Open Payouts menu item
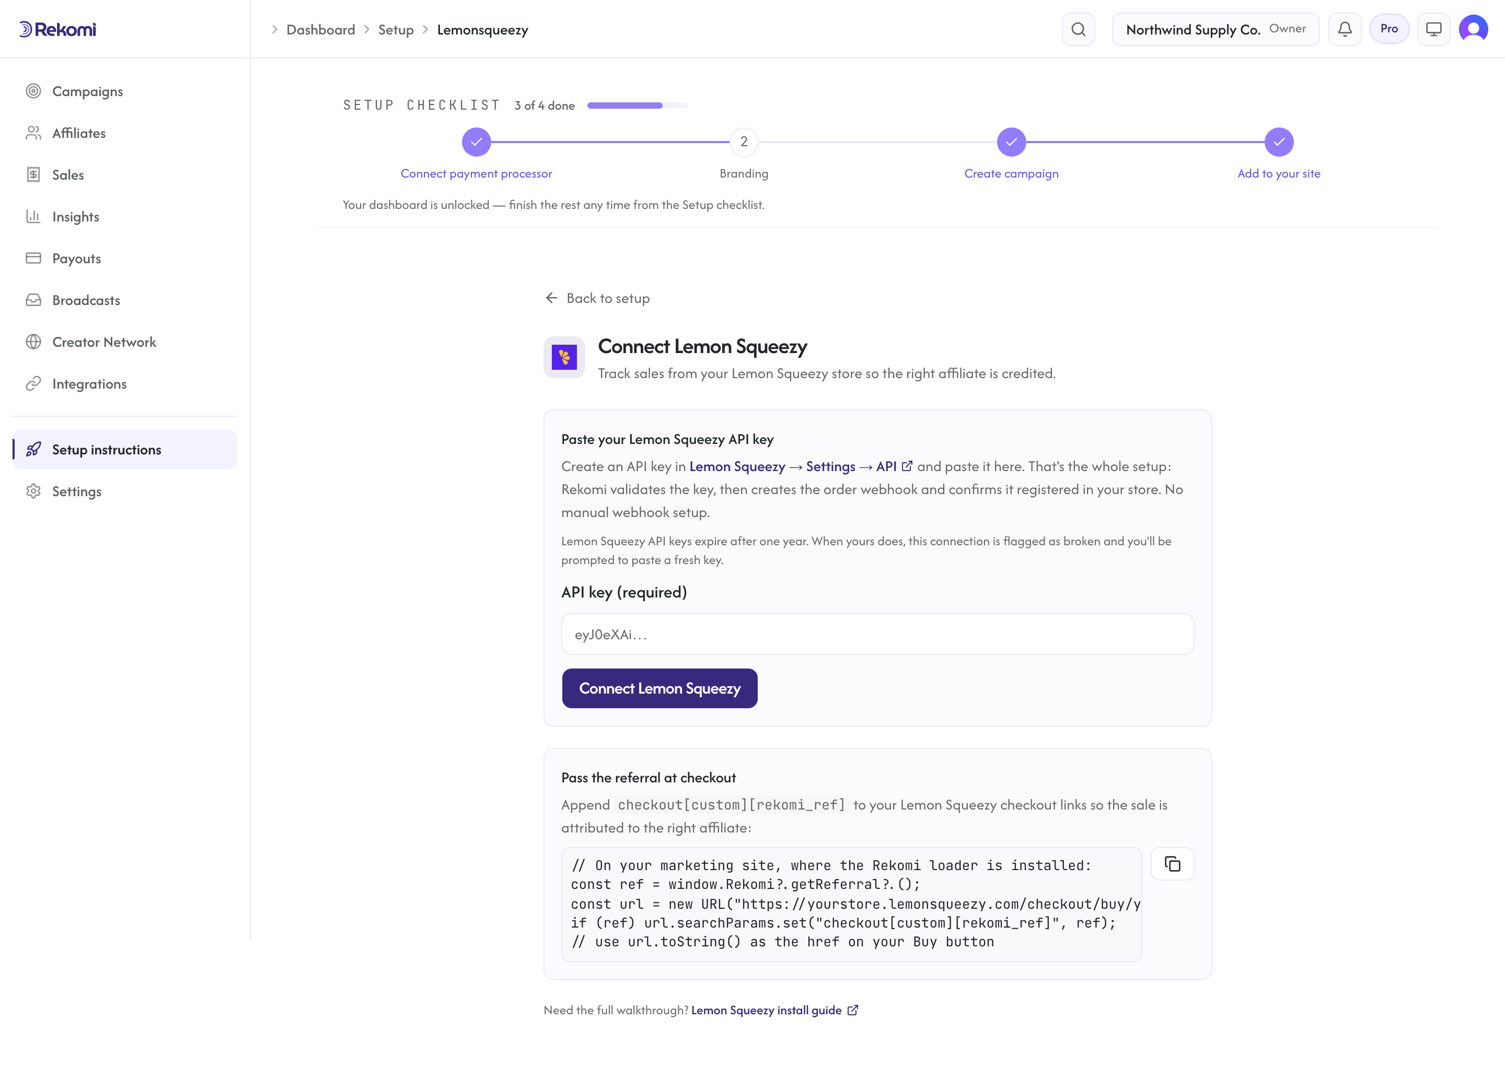1505x1078 pixels. tap(125, 258)
